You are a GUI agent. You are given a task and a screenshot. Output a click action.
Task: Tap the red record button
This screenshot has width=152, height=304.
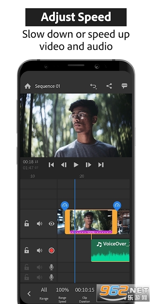click(51, 251)
